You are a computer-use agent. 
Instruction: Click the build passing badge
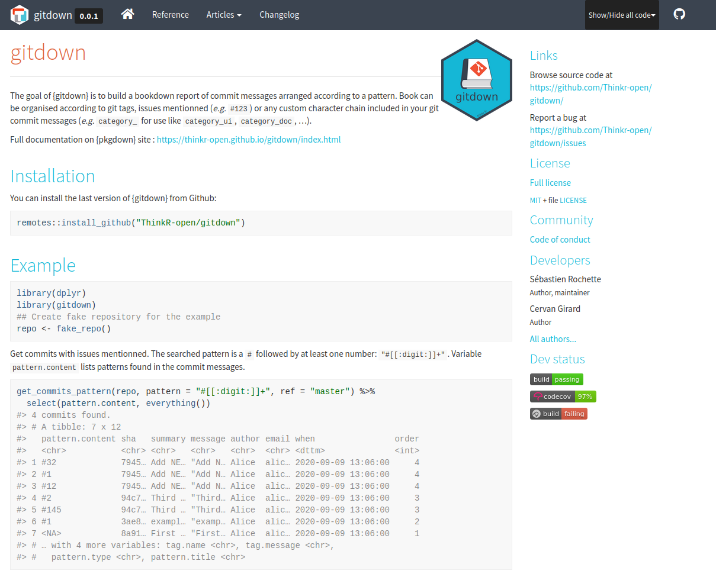tap(557, 379)
